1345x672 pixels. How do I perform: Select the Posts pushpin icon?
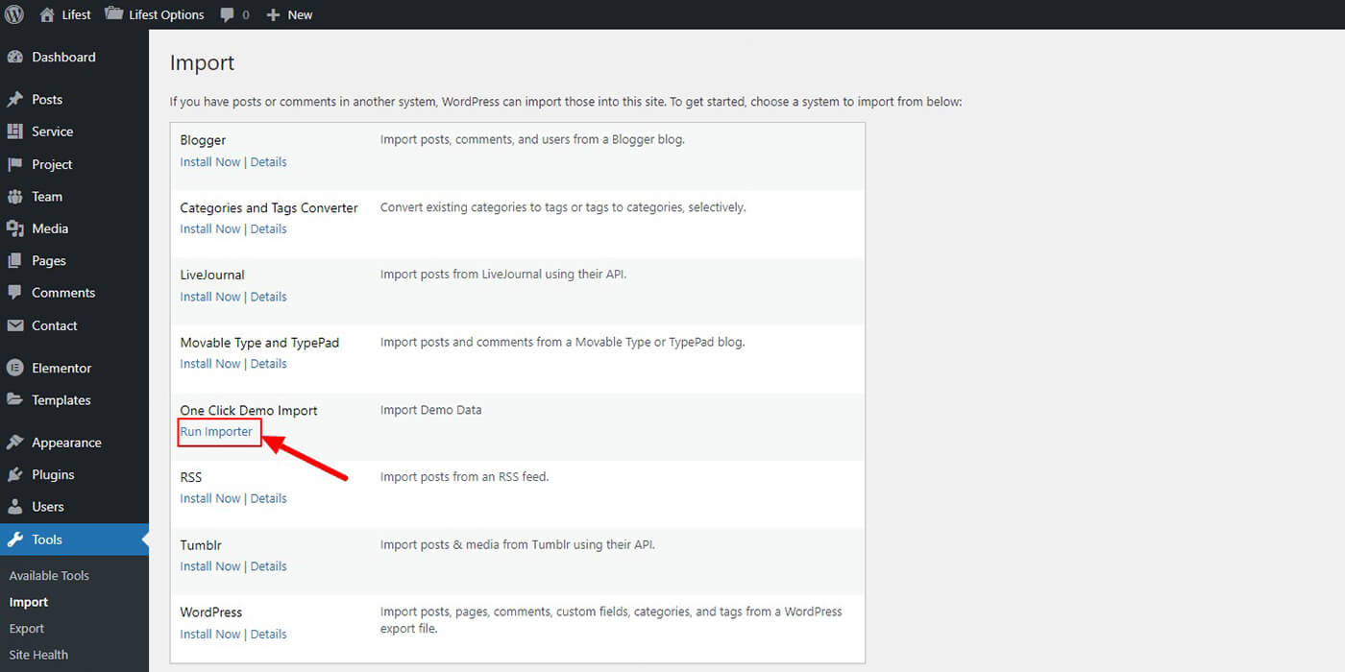click(14, 99)
